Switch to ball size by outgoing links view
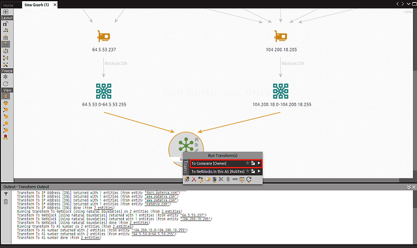Viewport: 417px width, 248px height. (6, 117)
